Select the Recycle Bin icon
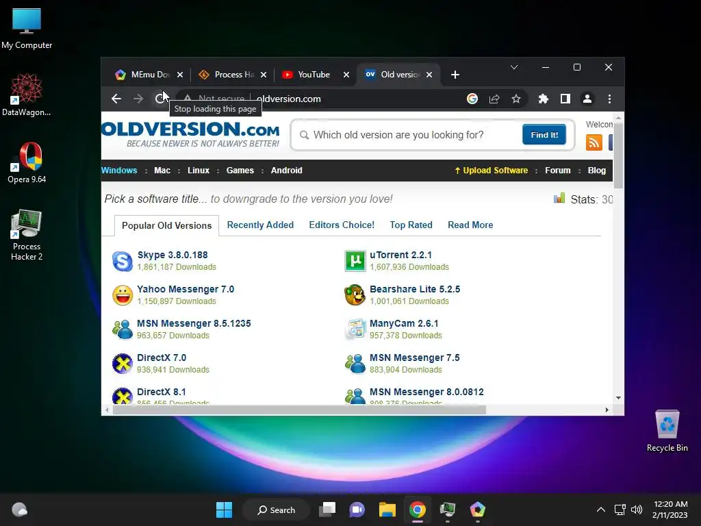The height and width of the screenshot is (526, 701). click(667, 431)
